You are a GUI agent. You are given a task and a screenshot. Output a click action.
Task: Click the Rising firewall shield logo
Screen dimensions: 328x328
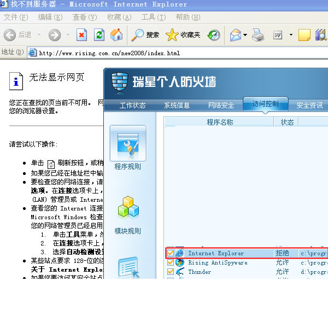coord(119,82)
